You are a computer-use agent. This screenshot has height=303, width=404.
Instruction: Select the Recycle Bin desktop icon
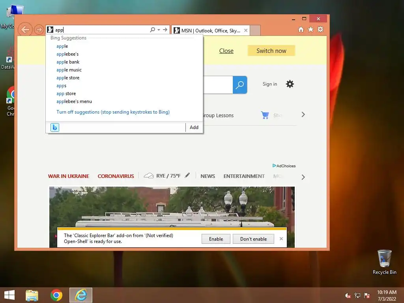[x=384, y=262]
